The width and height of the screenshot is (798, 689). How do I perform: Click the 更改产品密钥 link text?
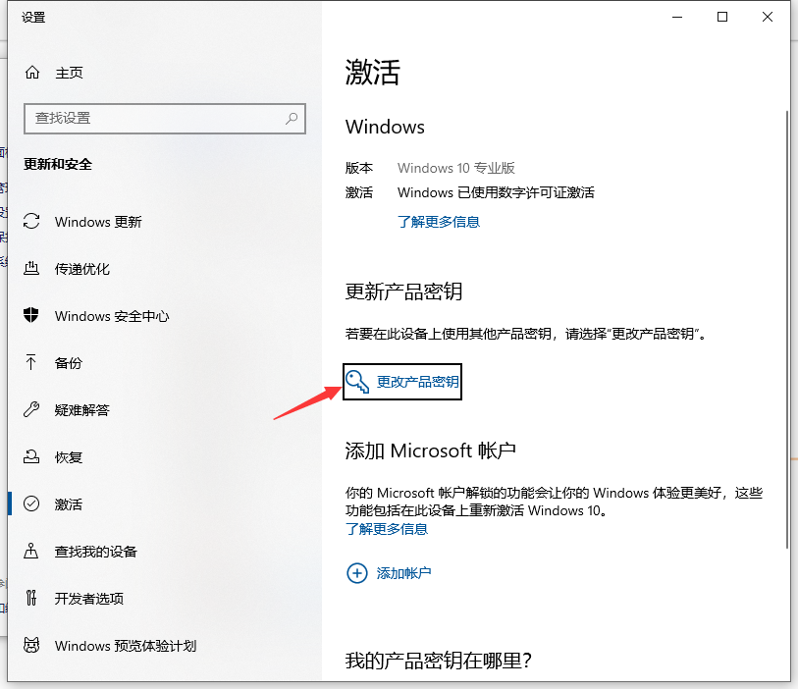click(418, 382)
